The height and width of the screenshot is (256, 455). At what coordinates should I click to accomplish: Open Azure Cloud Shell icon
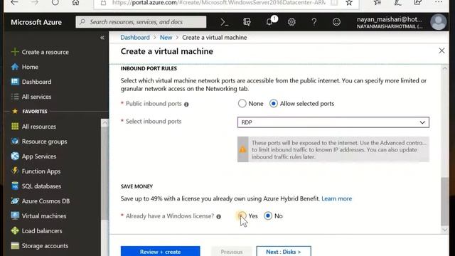(x=225, y=22)
